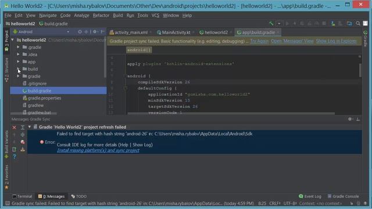Click the editor horizontal scrollbar
The width and height of the screenshot is (372, 209).
click(231, 114)
